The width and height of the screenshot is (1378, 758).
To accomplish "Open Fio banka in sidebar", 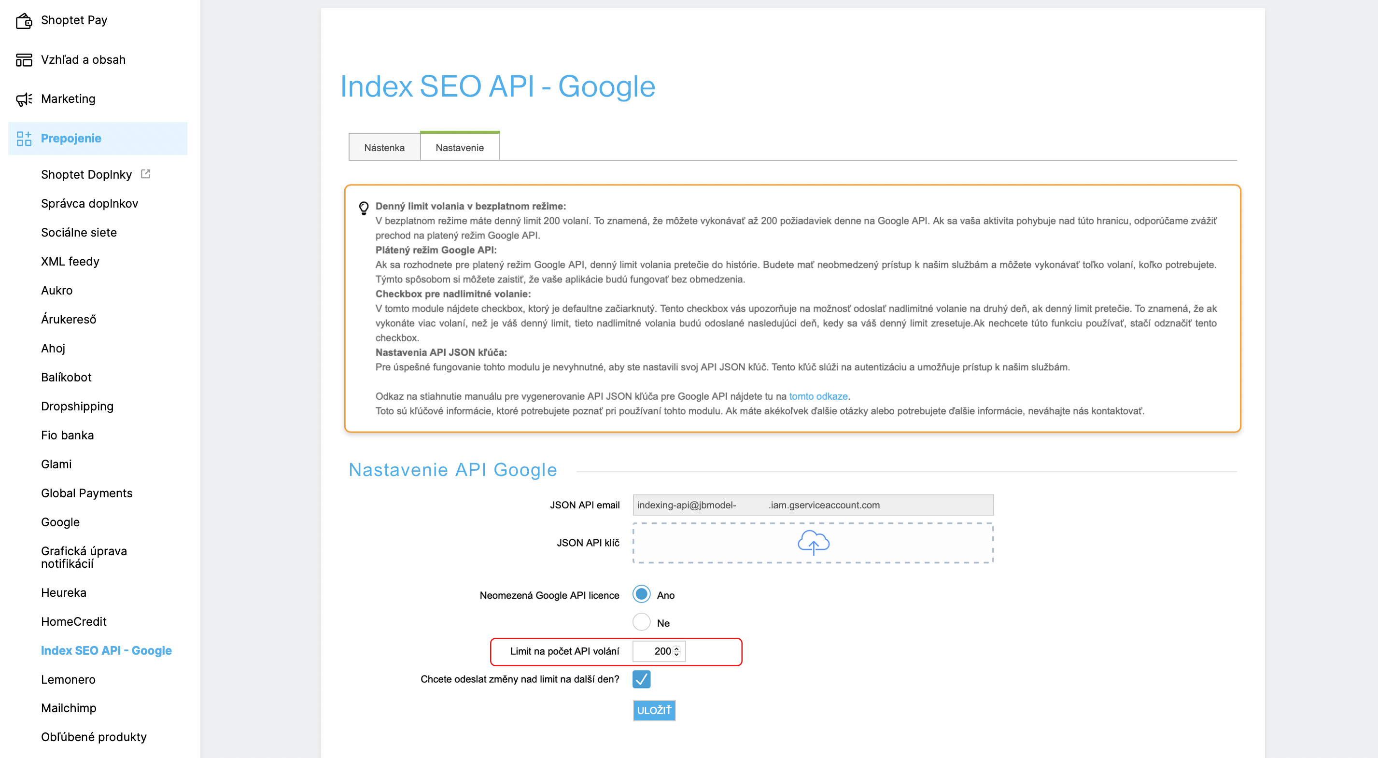I will (68, 435).
